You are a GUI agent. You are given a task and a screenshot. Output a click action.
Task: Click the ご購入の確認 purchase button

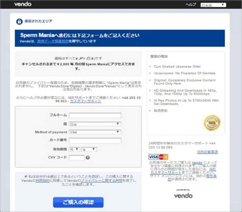(x=78, y=202)
